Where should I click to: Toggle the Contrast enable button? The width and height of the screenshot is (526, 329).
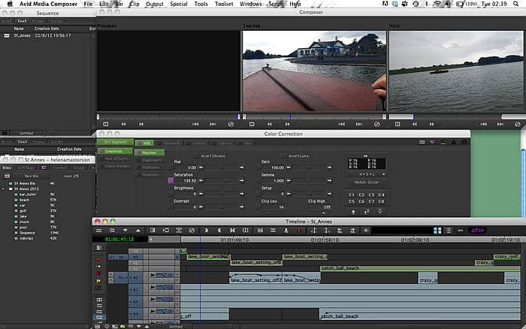(171, 207)
